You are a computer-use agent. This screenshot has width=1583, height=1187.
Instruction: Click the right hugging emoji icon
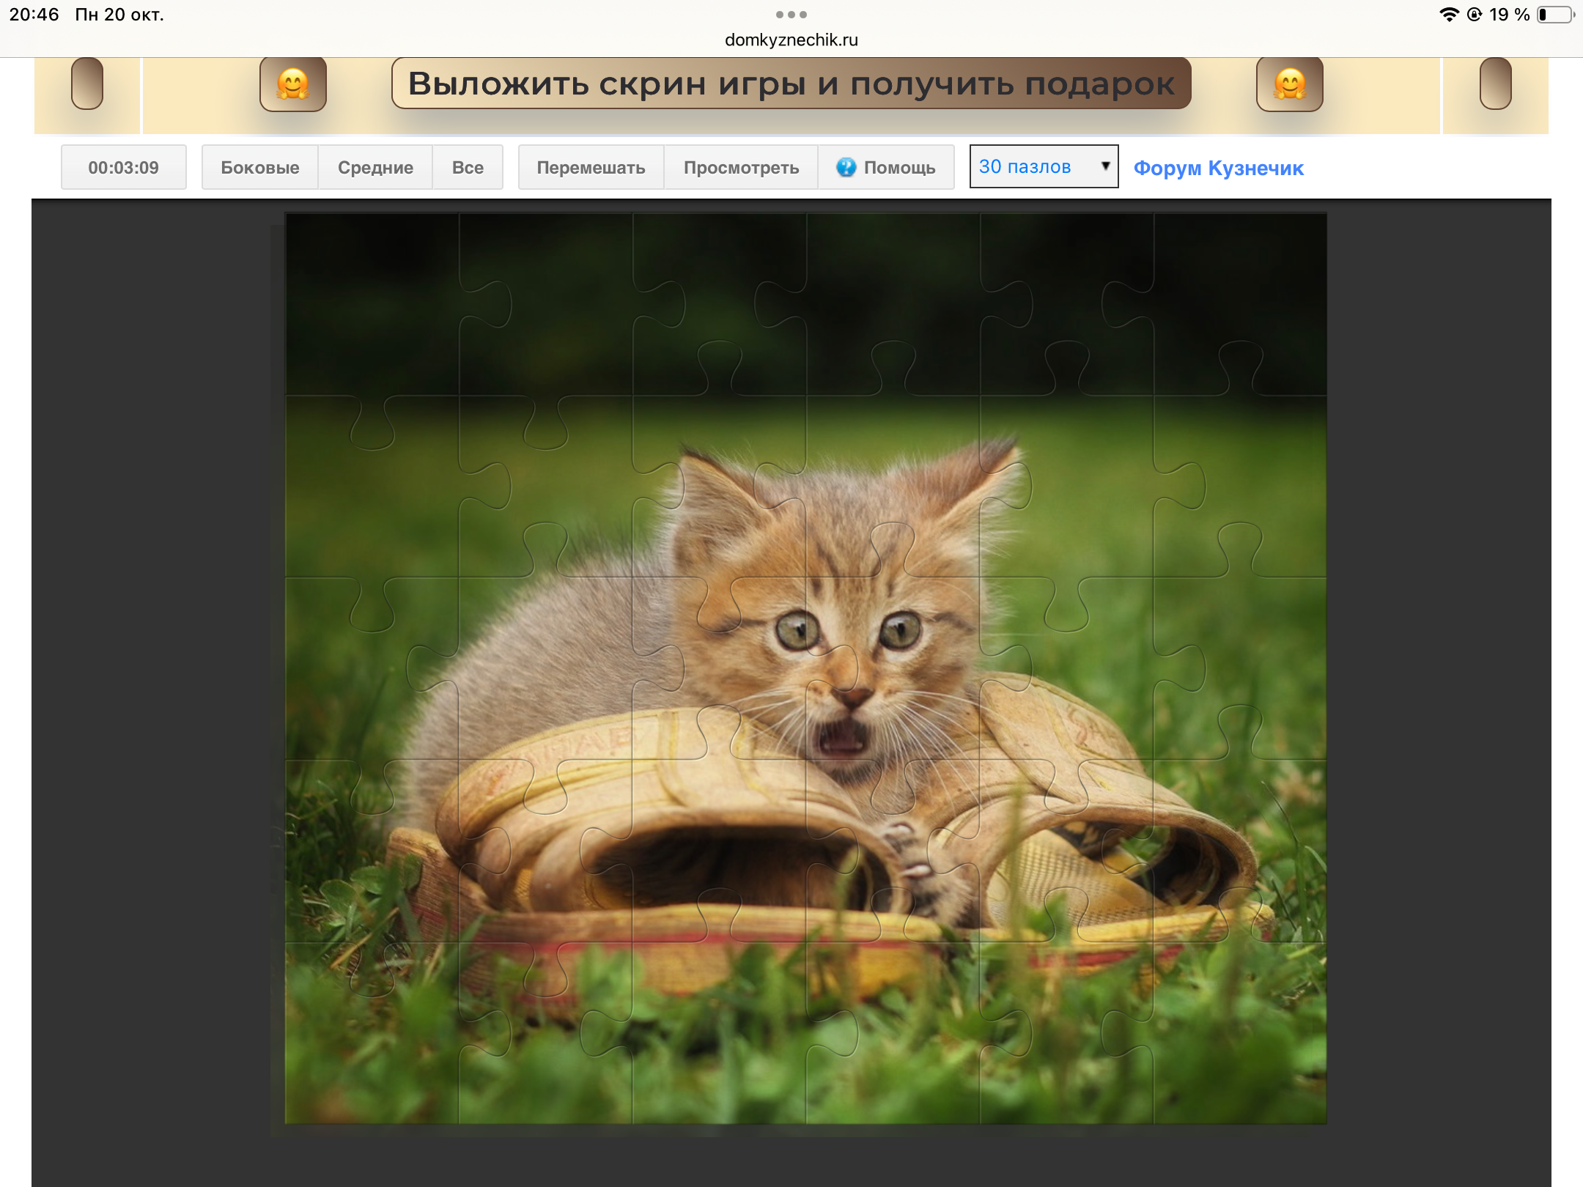point(1289,84)
